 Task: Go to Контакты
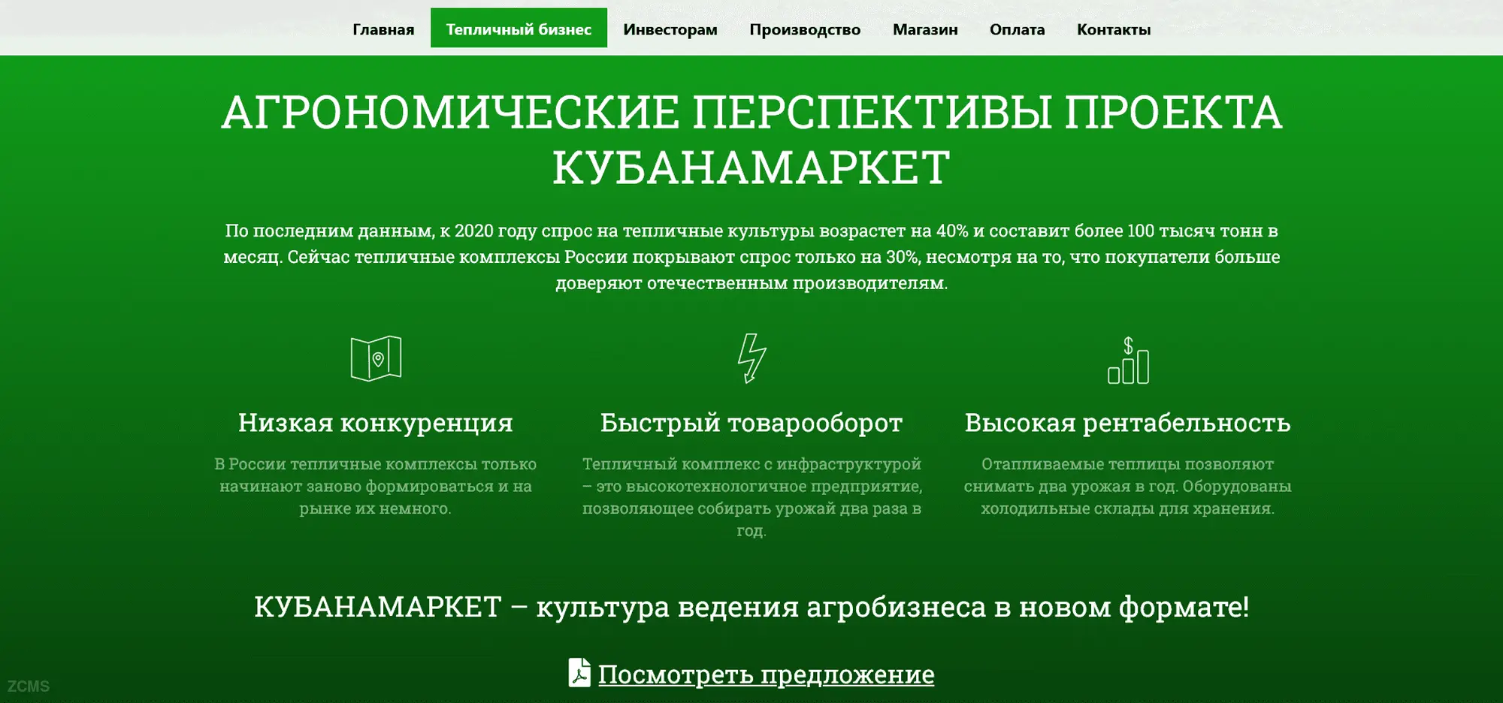(x=1113, y=29)
